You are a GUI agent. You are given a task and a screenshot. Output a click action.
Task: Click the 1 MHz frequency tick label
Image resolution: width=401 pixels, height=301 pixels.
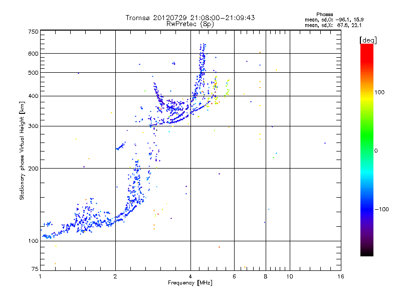pyautogui.click(x=40, y=276)
